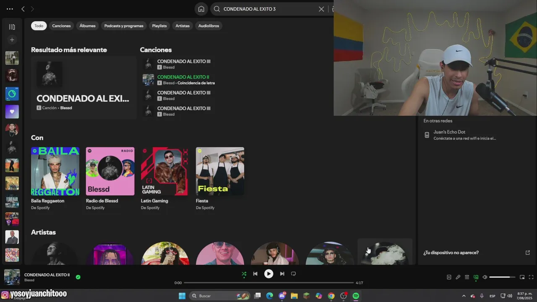Open the Now Playing view panel
This screenshot has width=537, height=302.
click(x=449, y=277)
